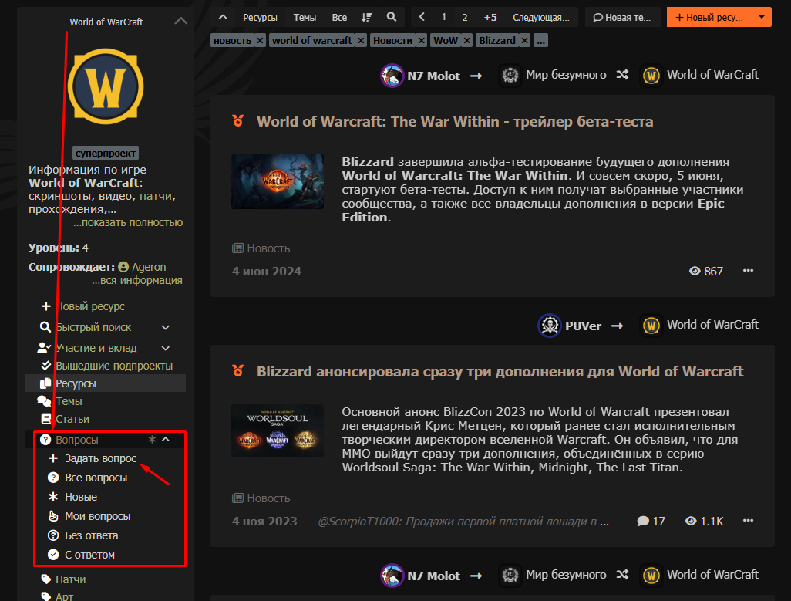Click the plus icon for Новый ресурс

point(46,306)
